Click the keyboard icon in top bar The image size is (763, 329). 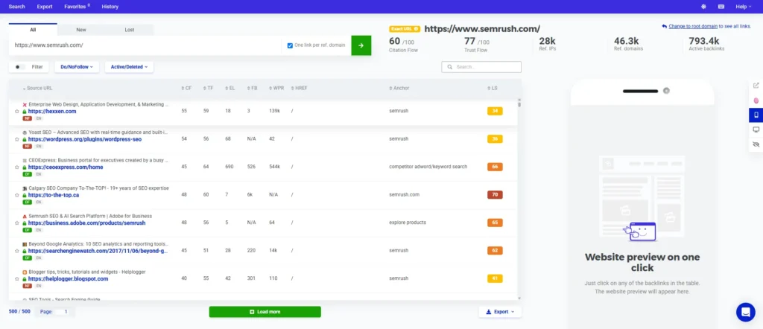pos(721,7)
